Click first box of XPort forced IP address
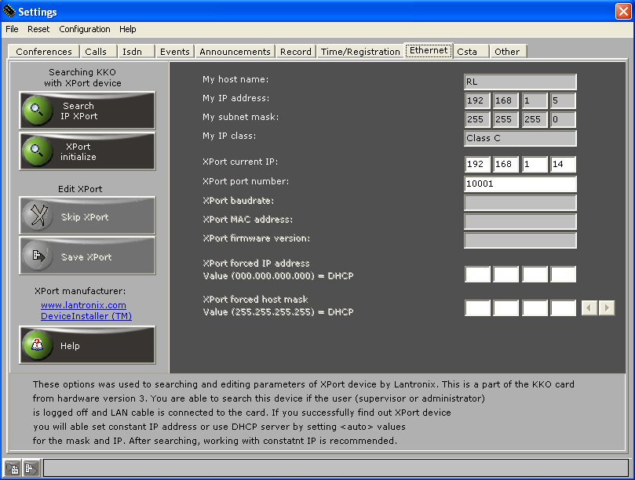 (477, 275)
